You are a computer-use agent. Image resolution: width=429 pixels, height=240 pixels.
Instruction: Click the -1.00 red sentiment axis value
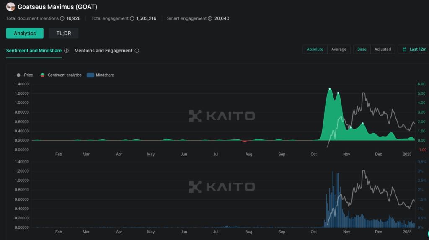pyautogui.click(x=422, y=150)
